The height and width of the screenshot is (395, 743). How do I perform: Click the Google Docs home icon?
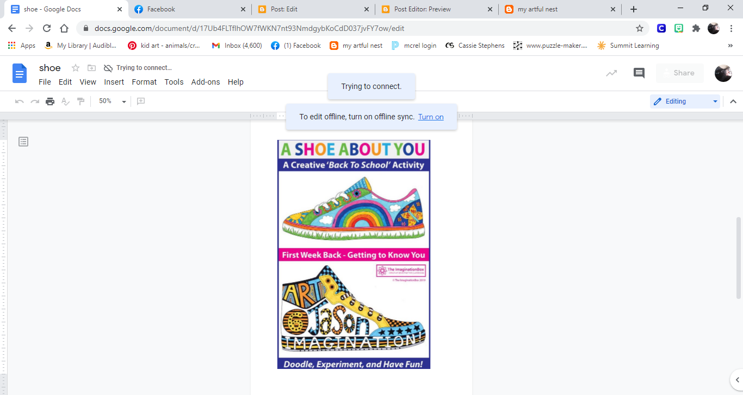click(x=20, y=74)
